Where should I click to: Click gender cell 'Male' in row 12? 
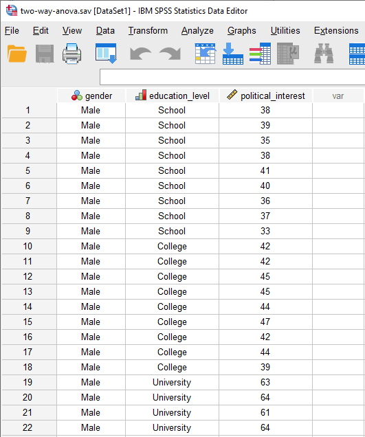point(91,276)
